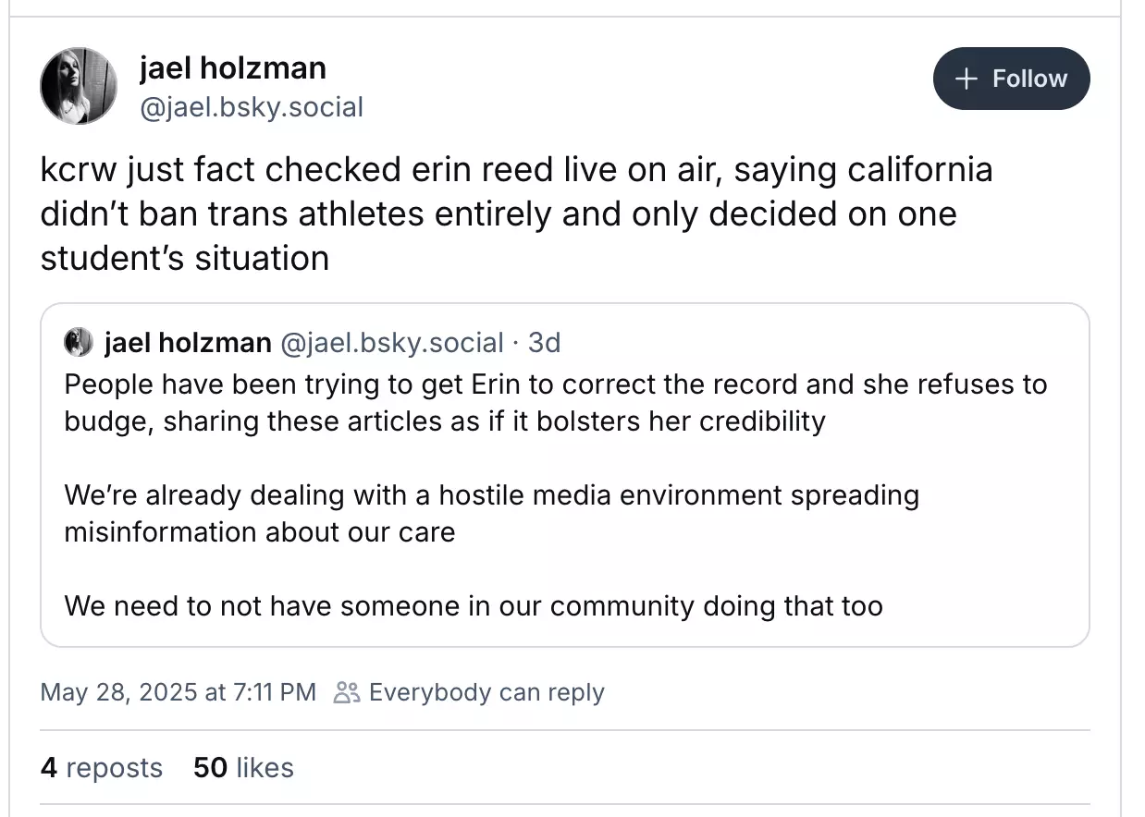Open the bold "jael holzman" name at top
The image size is (1145, 817).
click(x=232, y=67)
